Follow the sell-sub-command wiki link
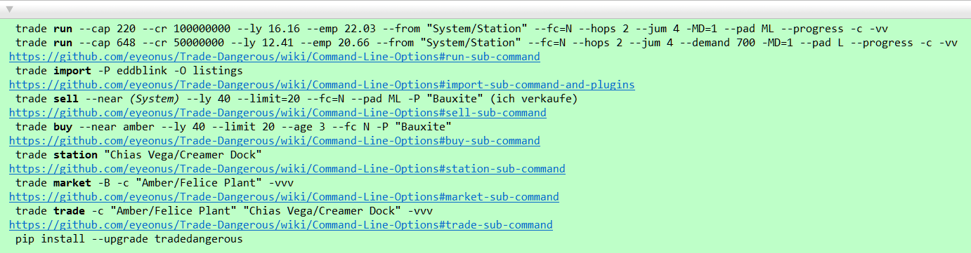Screen dimensions: 971x253 278,112
